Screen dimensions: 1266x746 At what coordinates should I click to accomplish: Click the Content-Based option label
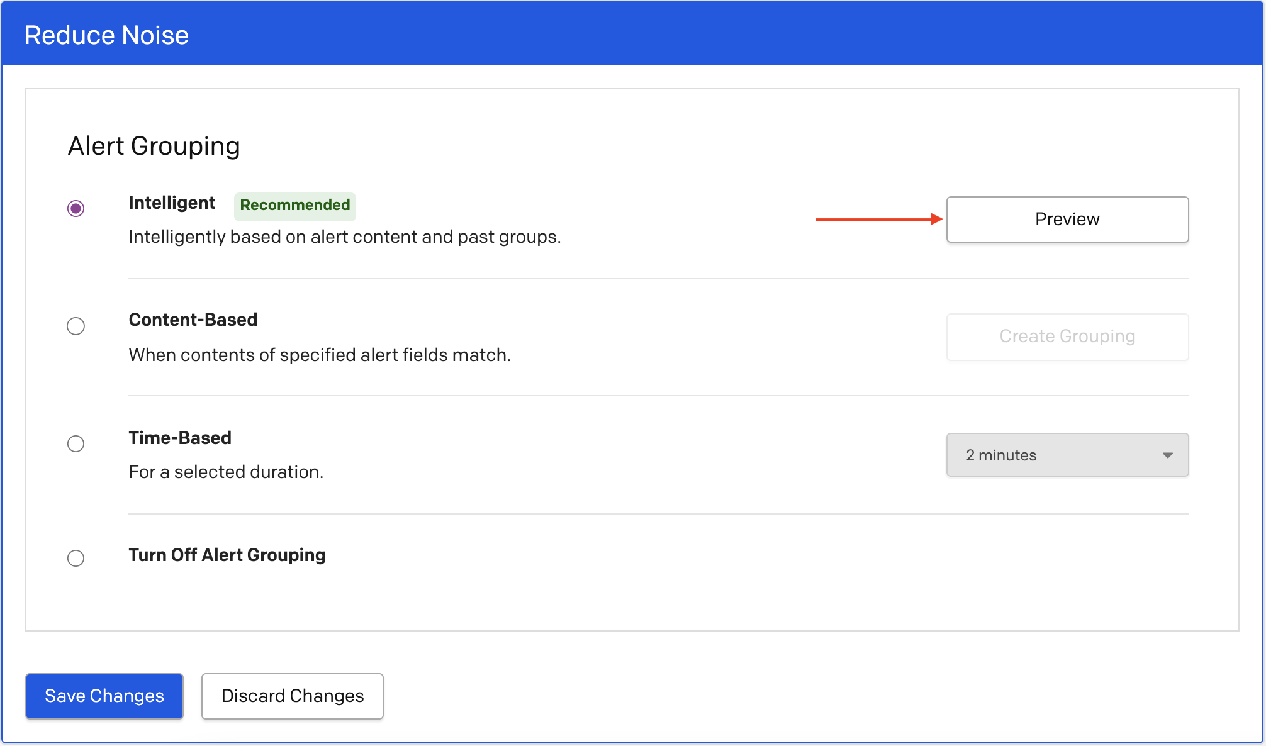pyautogui.click(x=193, y=320)
